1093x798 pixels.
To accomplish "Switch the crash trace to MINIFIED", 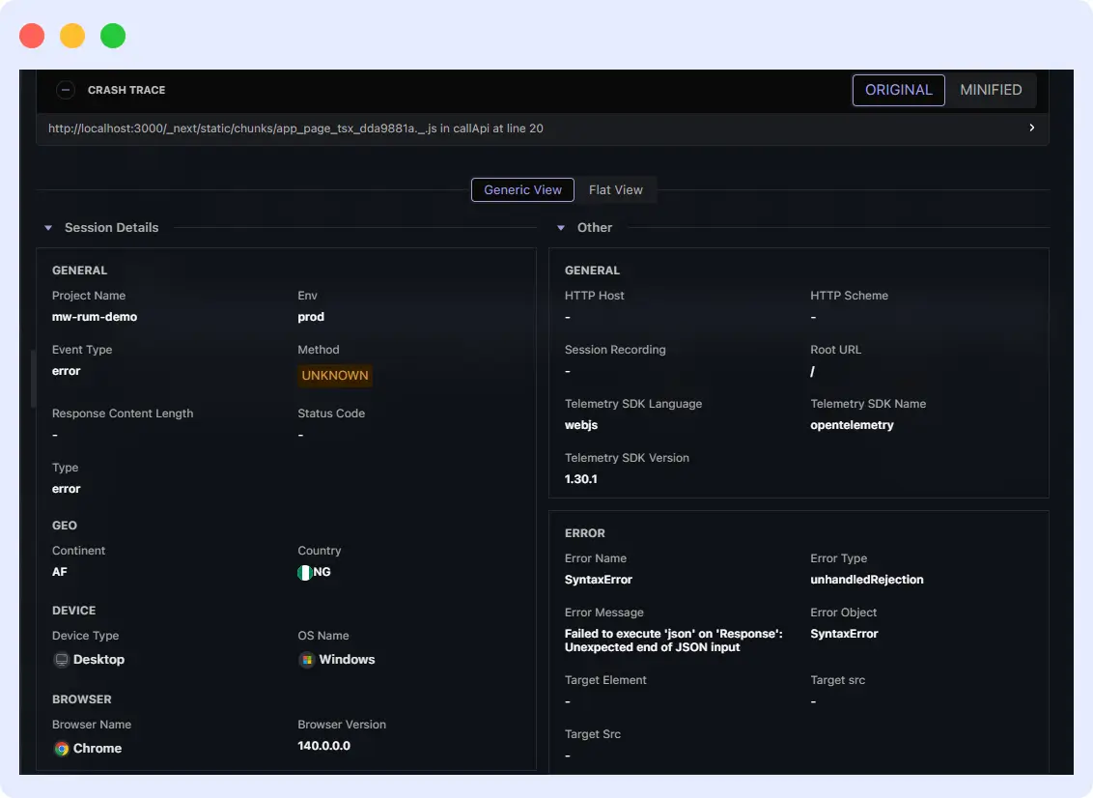I will point(991,90).
